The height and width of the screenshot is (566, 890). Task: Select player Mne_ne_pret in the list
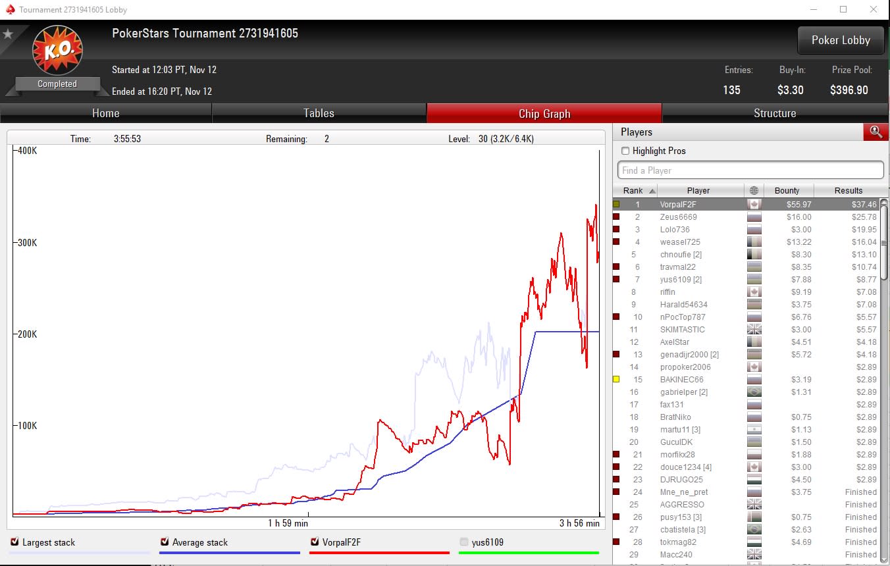pos(746,492)
